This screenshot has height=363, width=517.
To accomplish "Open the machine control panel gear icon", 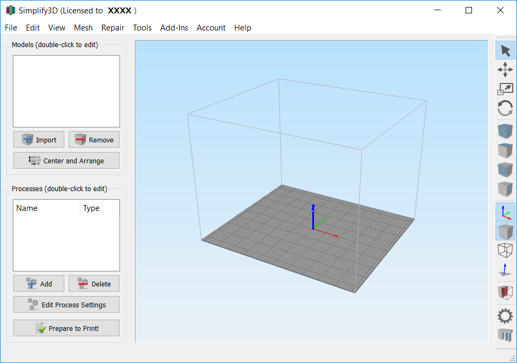I will click(x=505, y=316).
